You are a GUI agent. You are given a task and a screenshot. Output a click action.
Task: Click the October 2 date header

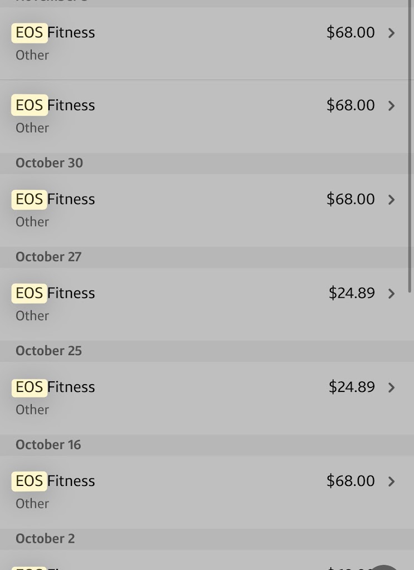[45, 539]
